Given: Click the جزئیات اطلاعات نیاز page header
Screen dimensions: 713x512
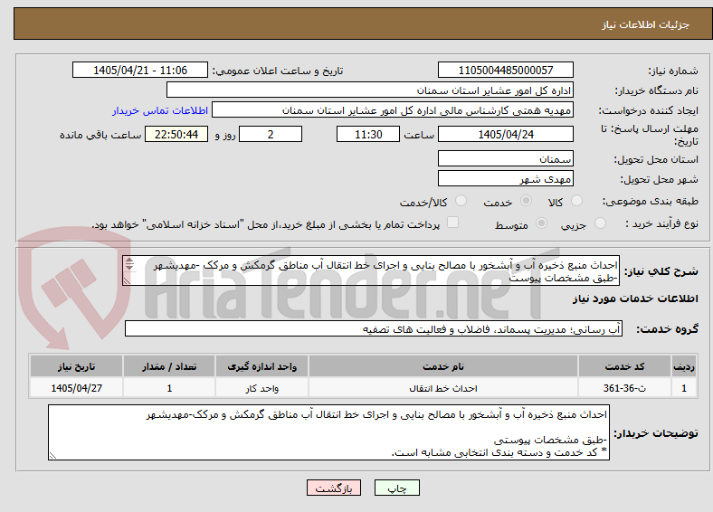Looking at the screenshot, I should pos(646,24).
